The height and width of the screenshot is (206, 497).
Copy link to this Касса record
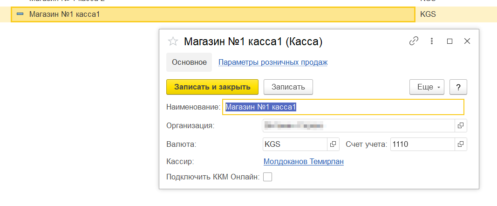[414, 41]
